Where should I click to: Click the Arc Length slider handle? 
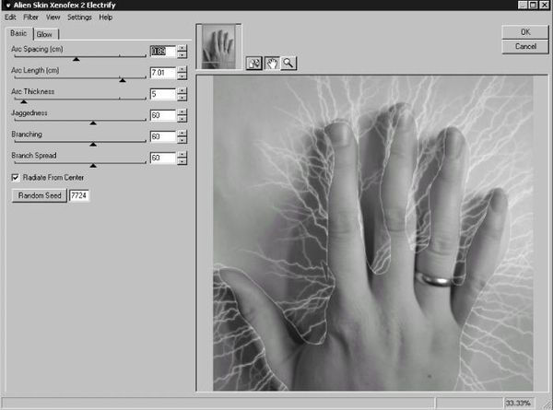coord(123,80)
